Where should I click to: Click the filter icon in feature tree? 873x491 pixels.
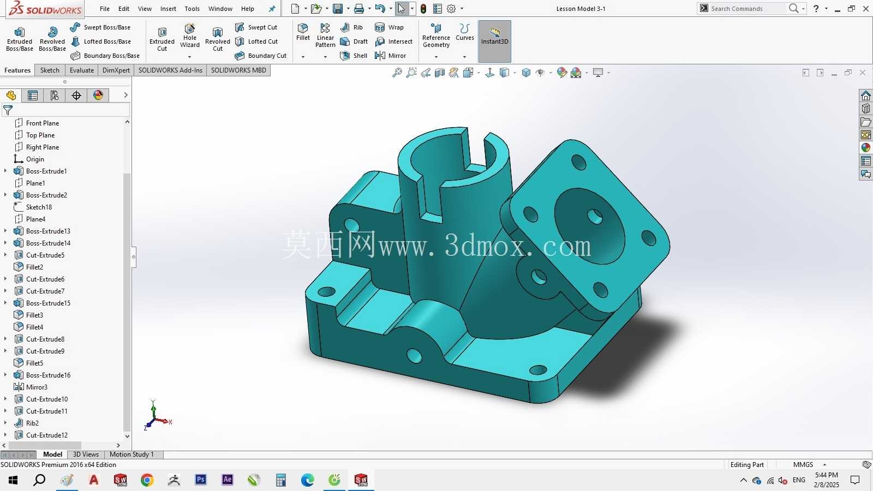click(8, 110)
